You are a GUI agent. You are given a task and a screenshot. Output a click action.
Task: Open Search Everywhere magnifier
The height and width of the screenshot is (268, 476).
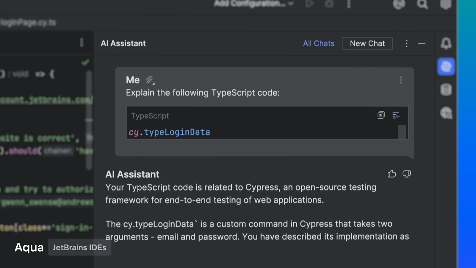pos(422,4)
